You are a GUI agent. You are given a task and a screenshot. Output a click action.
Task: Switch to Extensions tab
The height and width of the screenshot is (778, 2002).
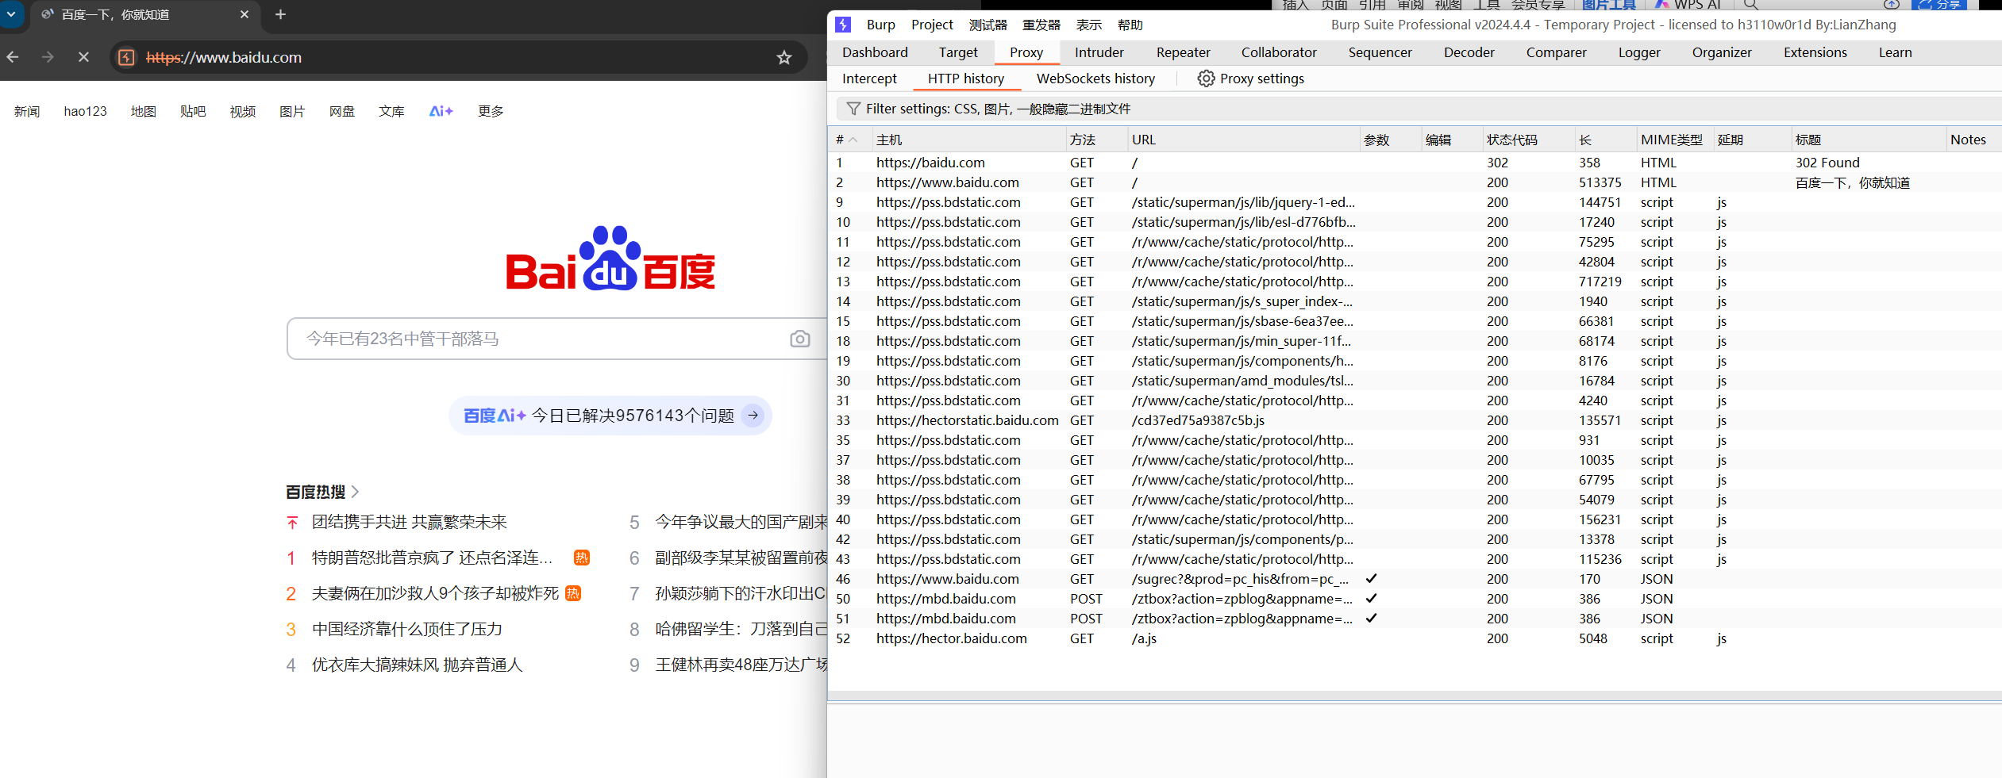(1815, 52)
